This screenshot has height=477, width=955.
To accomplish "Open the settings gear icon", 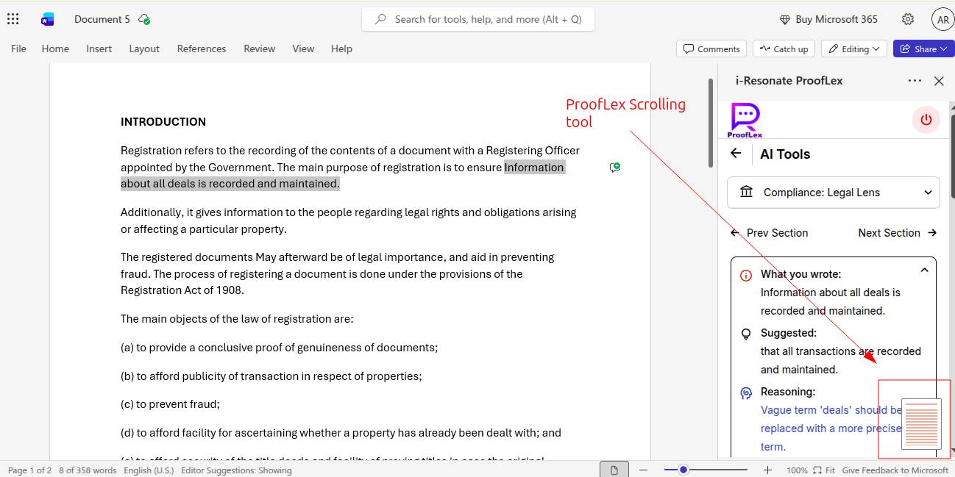I will coord(908,20).
